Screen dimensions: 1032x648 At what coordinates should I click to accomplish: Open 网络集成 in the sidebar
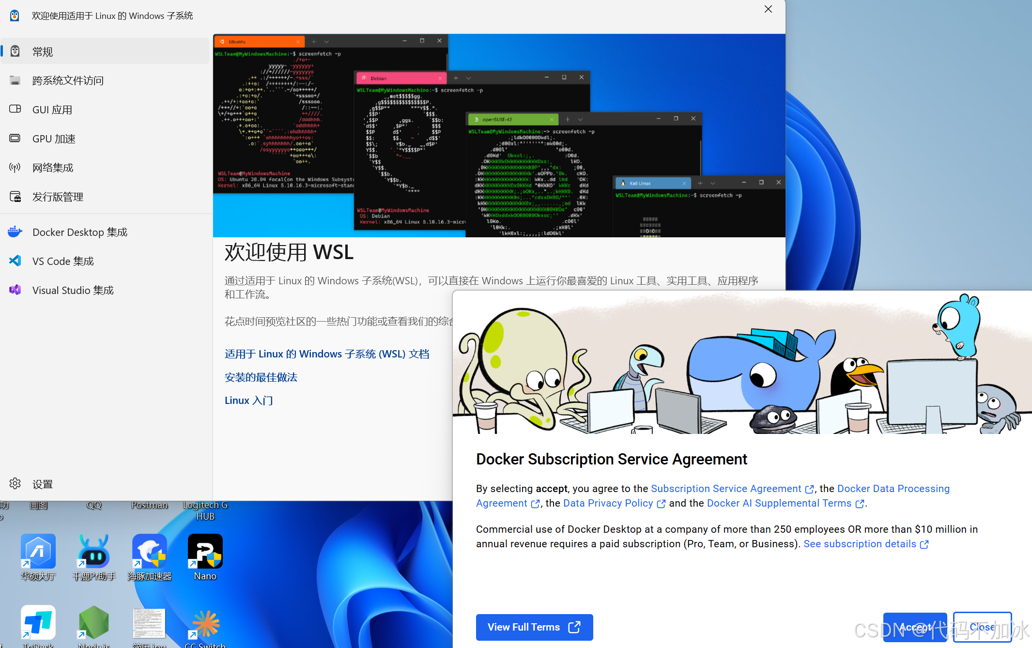(x=105, y=168)
